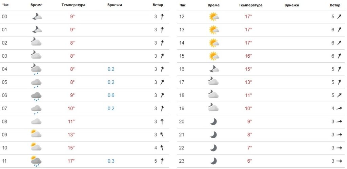
Task: Click the right 'Време' column header
Action: pyautogui.click(x=214, y=5)
